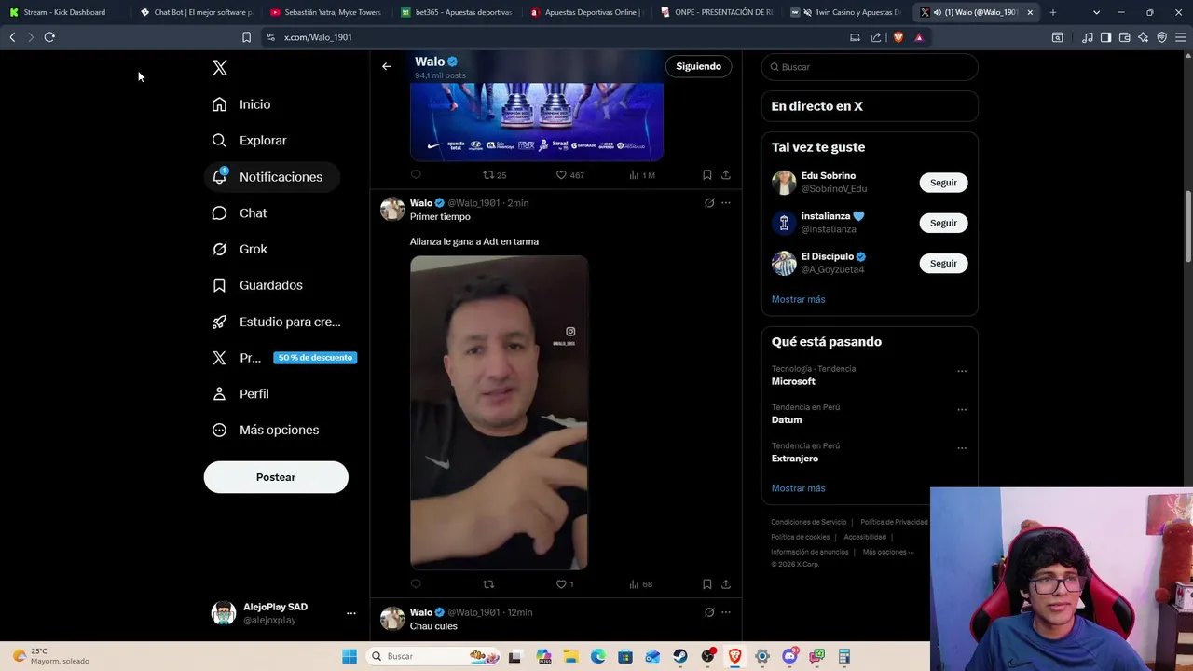Open Steam from Windows taskbar

click(x=680, y=656)
